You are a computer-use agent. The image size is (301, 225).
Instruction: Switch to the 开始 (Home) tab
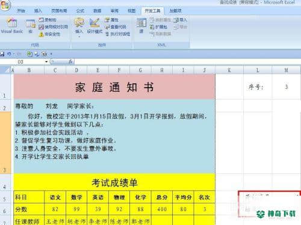21,11
